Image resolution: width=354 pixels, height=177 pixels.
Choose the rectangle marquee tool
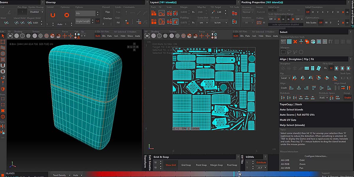click(x=283, y=52)
